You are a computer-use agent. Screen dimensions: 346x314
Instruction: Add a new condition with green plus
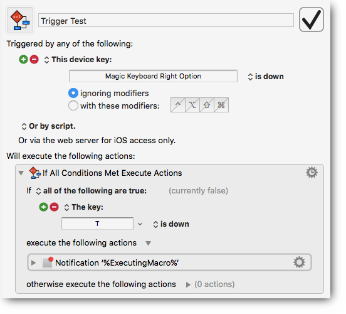[43, 207]
